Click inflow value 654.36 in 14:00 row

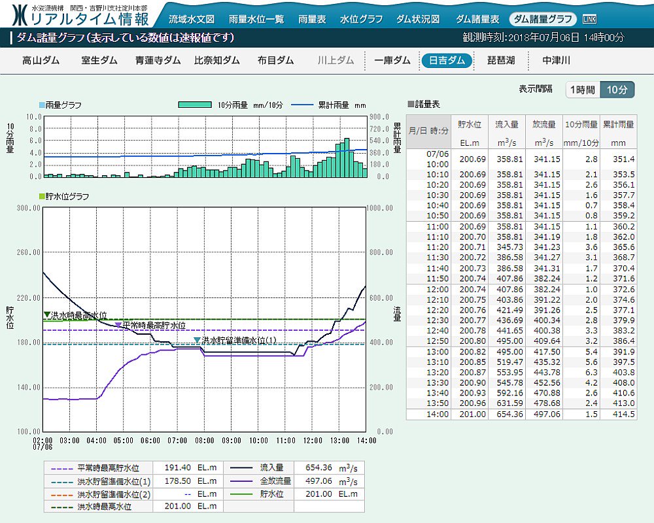509,414
